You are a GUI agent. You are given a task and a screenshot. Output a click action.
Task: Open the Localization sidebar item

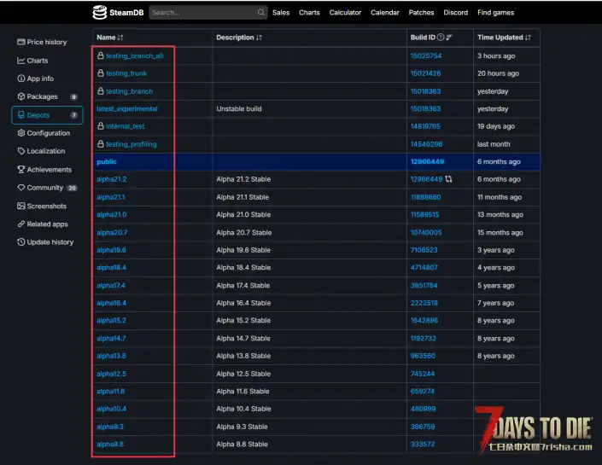41,151
